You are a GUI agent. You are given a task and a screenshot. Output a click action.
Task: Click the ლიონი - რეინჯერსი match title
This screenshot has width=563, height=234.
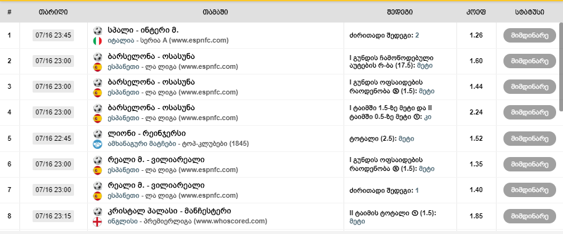(147, 134)
